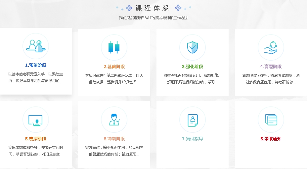The image size is (307, 169).
Task: Open the 7.复试指导 heading
Action: 193,139
